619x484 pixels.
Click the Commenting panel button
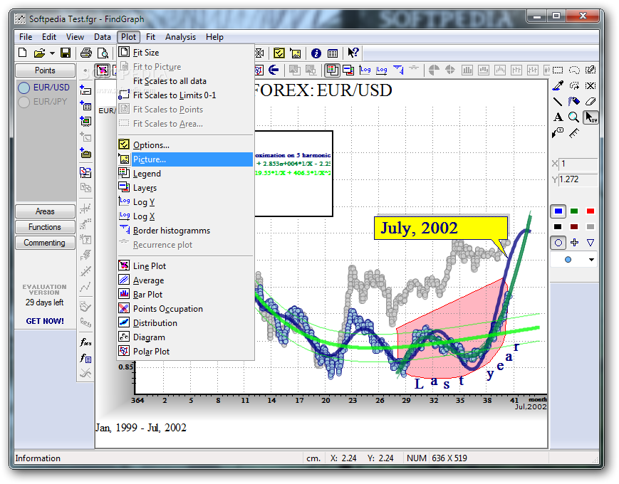pos(45,243)
